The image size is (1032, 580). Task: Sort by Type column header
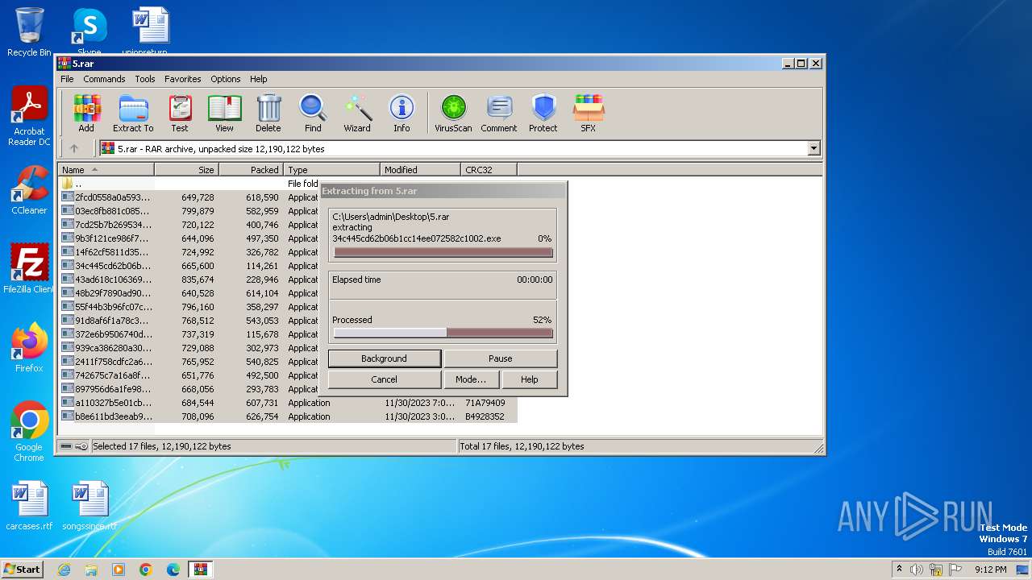331,169
